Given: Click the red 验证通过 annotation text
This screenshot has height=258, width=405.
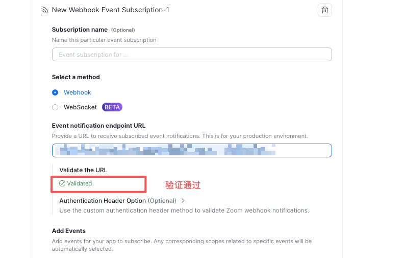Looking at the screenshot, I should pos(183,185).
